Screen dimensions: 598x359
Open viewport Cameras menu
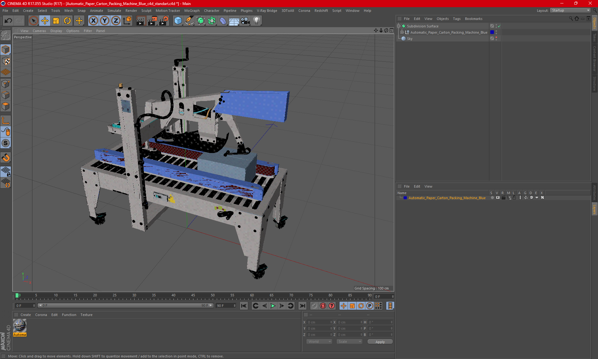coord(39,31)
